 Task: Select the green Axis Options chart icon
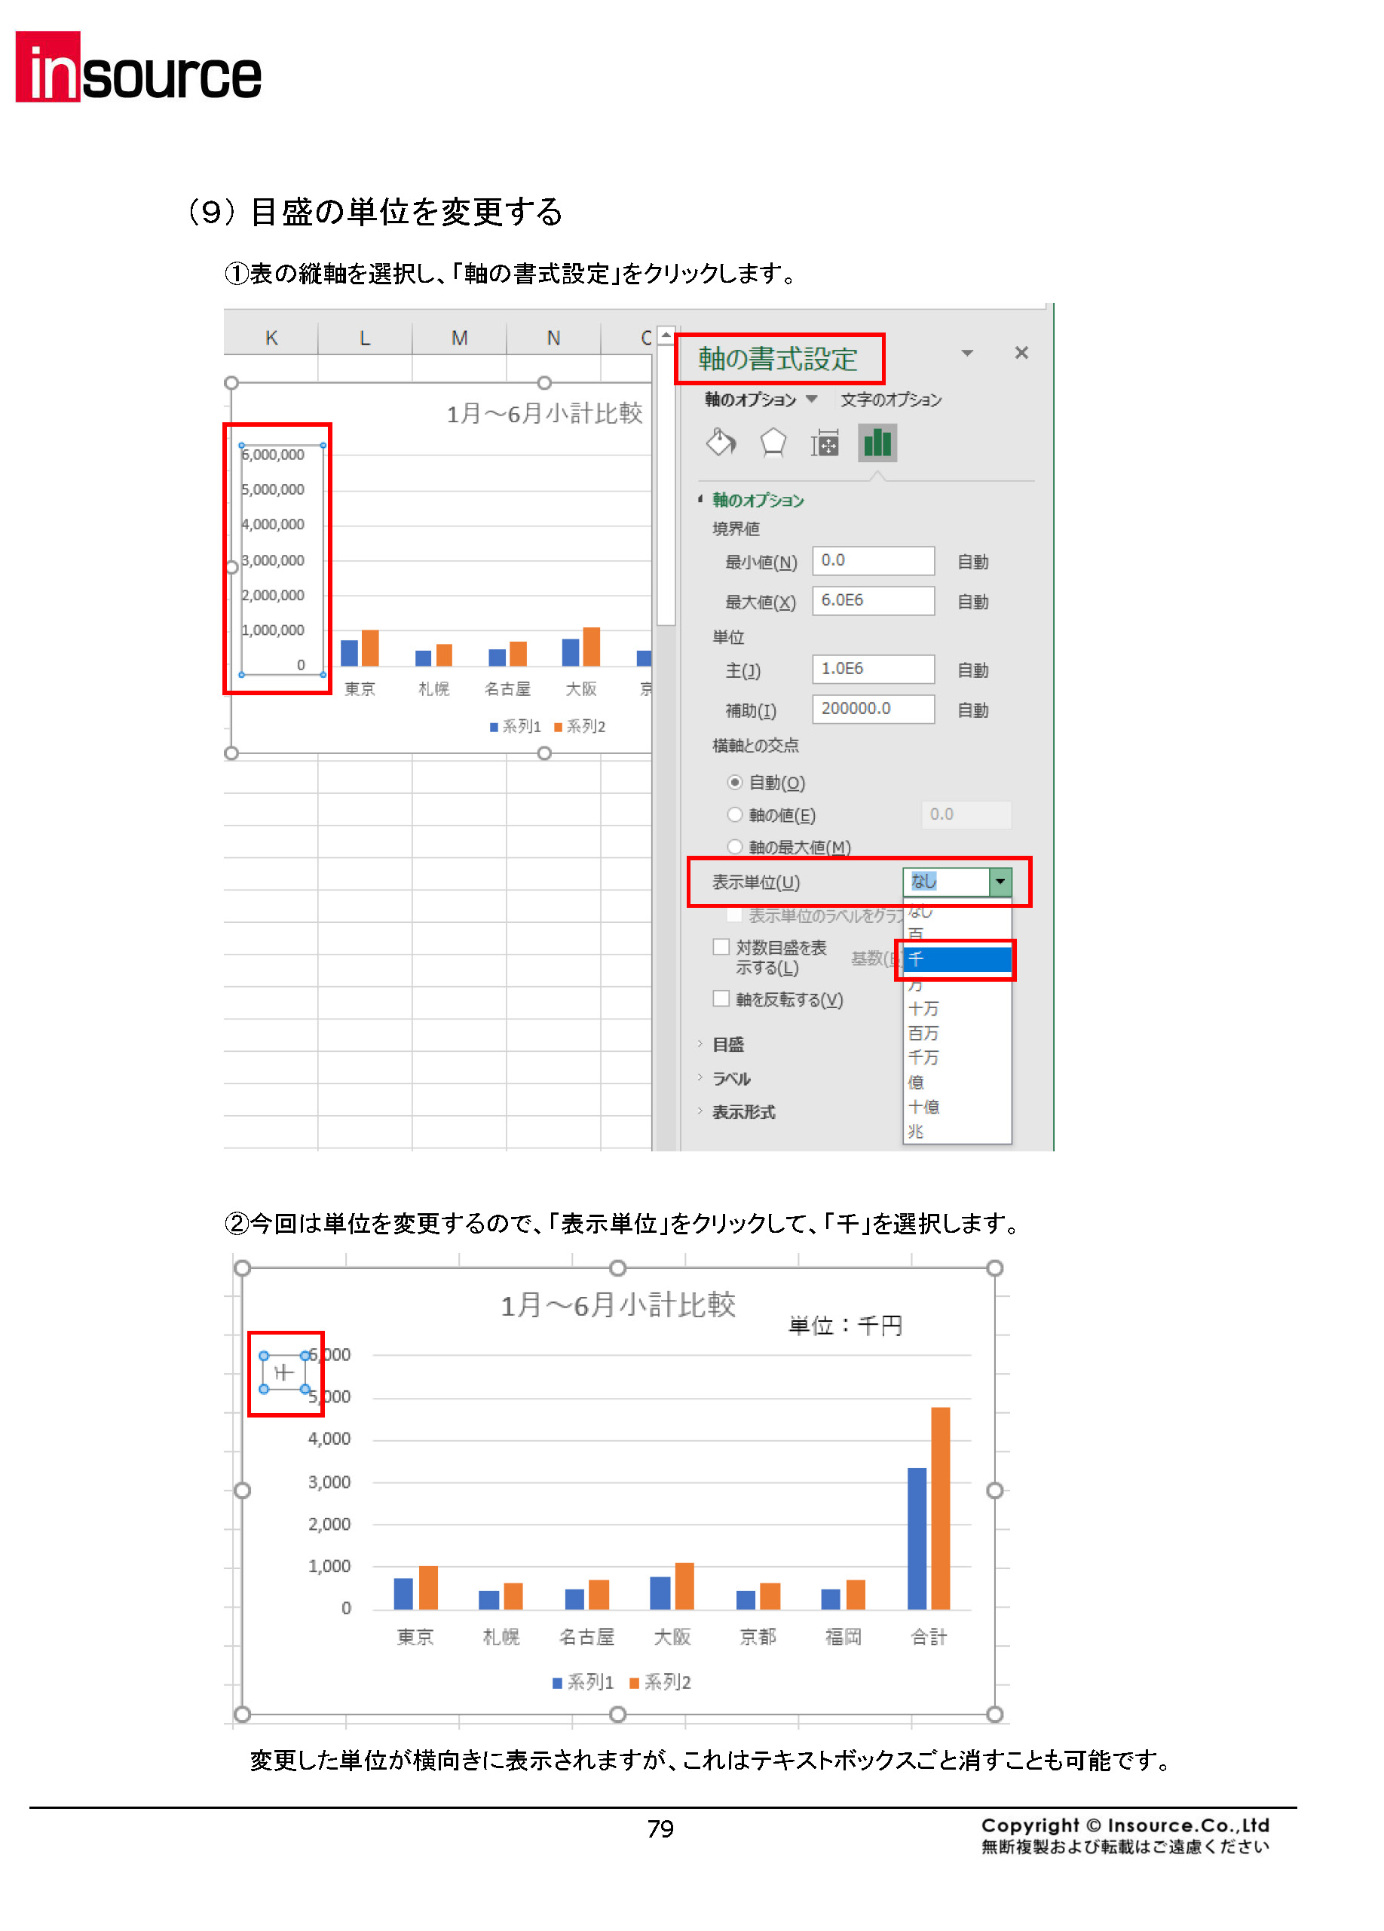(x=877, y=443)
